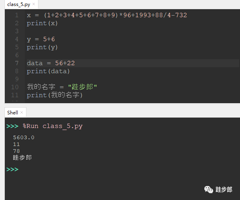The height and width of the screenshot is (200, 240).
Task: Close the Shell panel tab
Action: [22, 112]
